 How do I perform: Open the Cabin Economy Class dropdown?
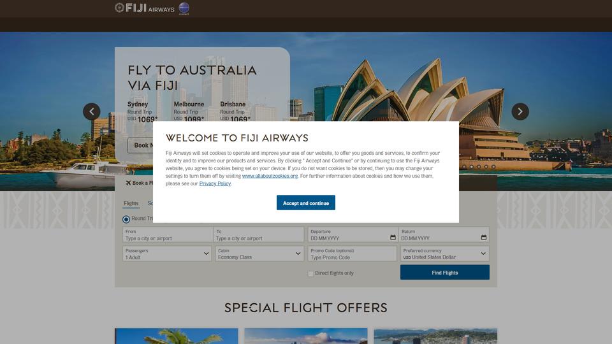tap(259, 254)
